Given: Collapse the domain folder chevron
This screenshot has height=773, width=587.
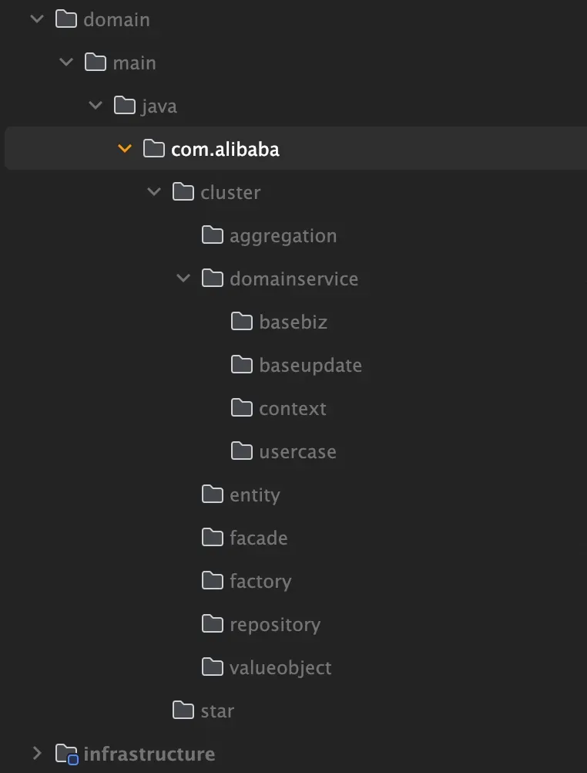Looking at the screenshot, I should [x=37, y=19].
